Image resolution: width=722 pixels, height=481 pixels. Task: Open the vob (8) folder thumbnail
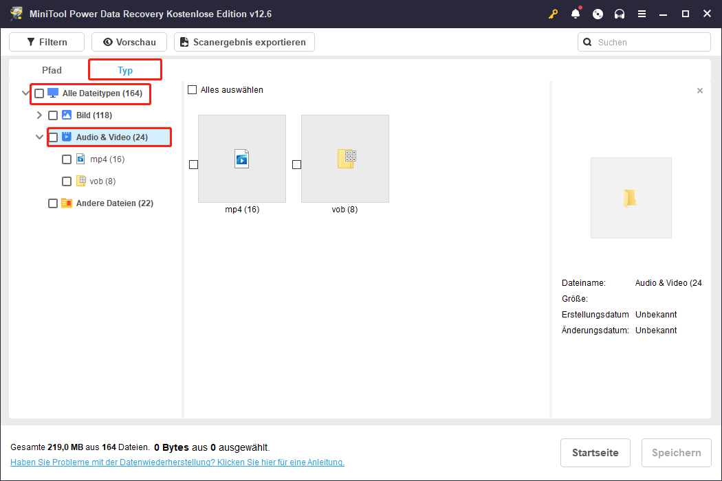point(345,159)
